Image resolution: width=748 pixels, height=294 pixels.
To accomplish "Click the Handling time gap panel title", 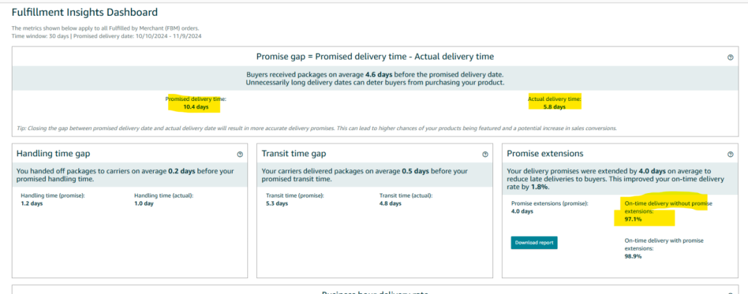I will pos(53,154).
